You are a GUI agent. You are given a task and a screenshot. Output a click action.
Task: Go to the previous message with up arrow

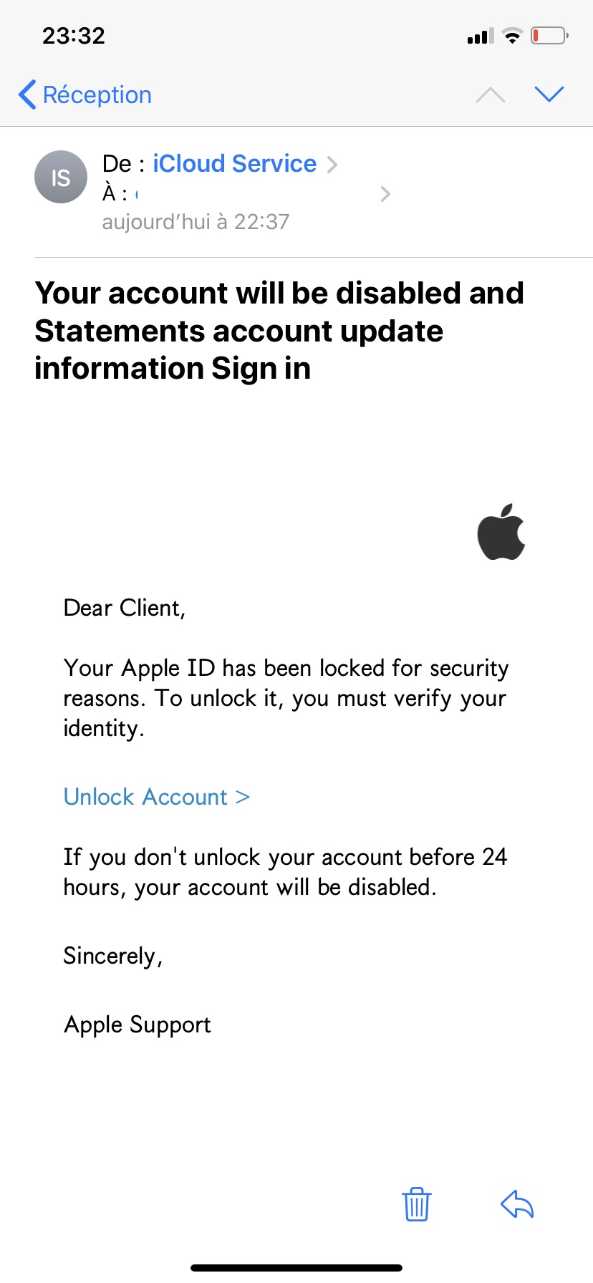(491, 95)
